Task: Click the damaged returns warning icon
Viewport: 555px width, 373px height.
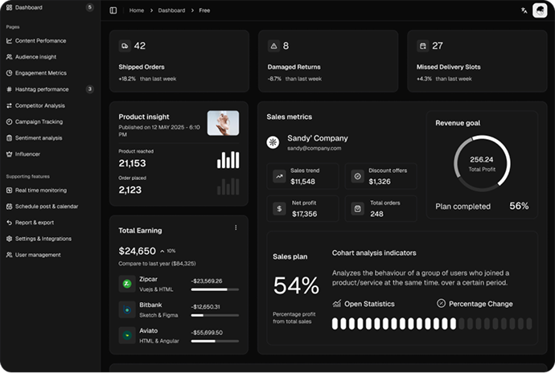Action: [x=273, y=46]
